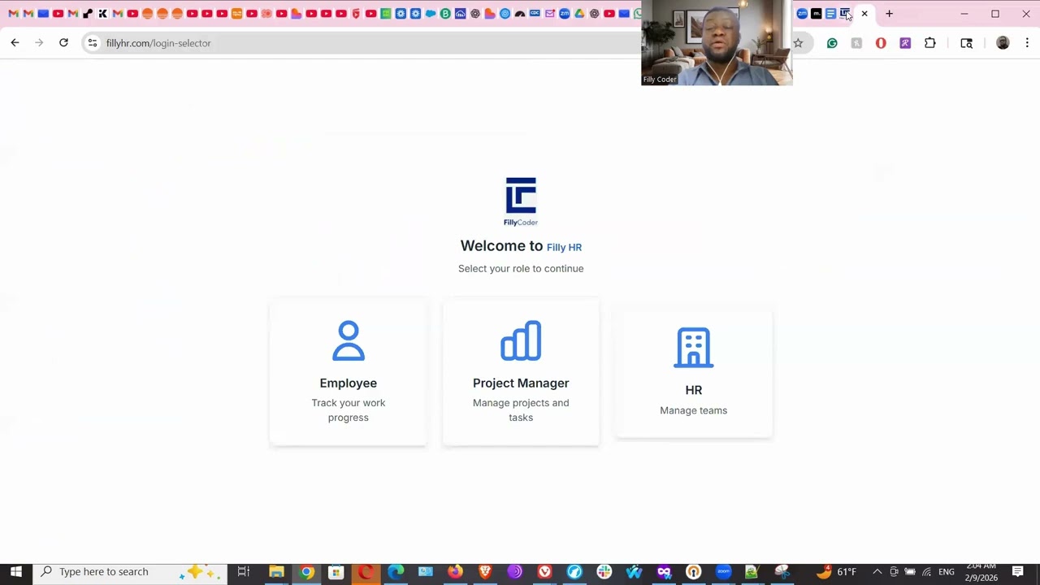Switch to the FillyCoder logo tab
Image resolution: width=1040 pixels, height=585 pixels.
pos(845,14)
